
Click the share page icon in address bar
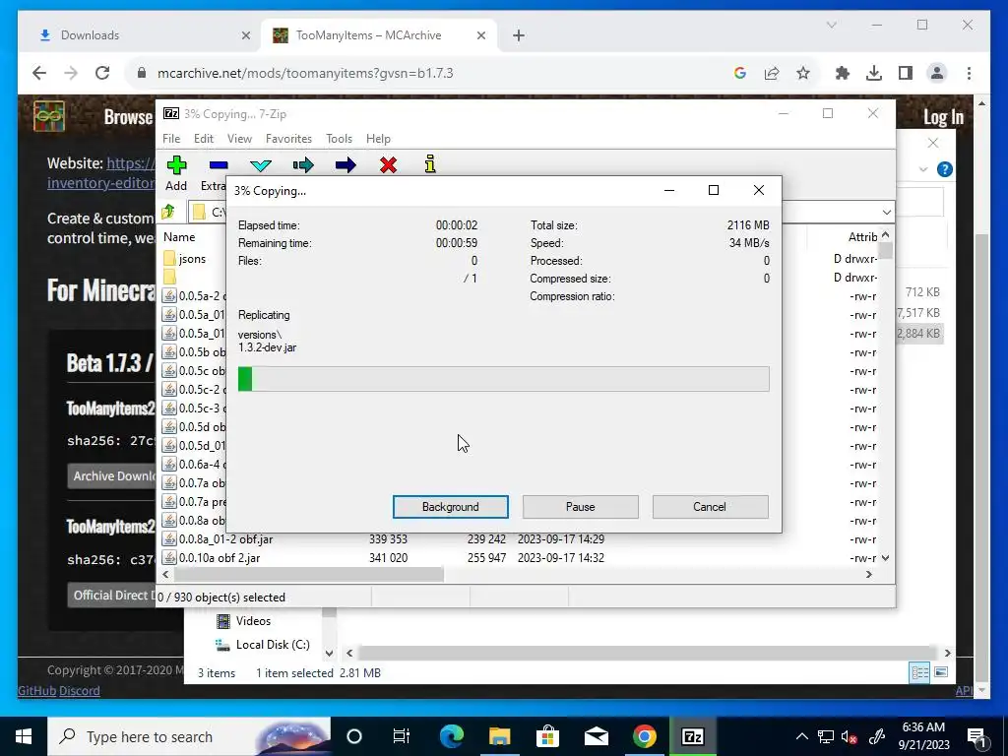[772, 73]
